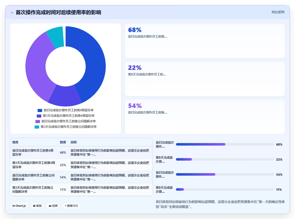Click the title icon beside 首次操作完成时间
Image resolution: width=295 pixels, height=219 pixels.
click(12, 13)
